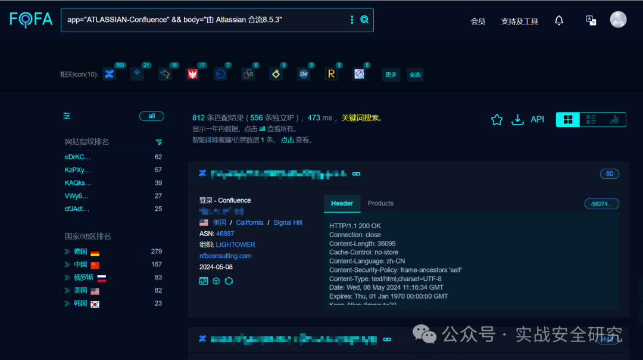Screen dimensions: 643x360
Task: Switch to grid view mode
Action: click(x=567, y=119)
